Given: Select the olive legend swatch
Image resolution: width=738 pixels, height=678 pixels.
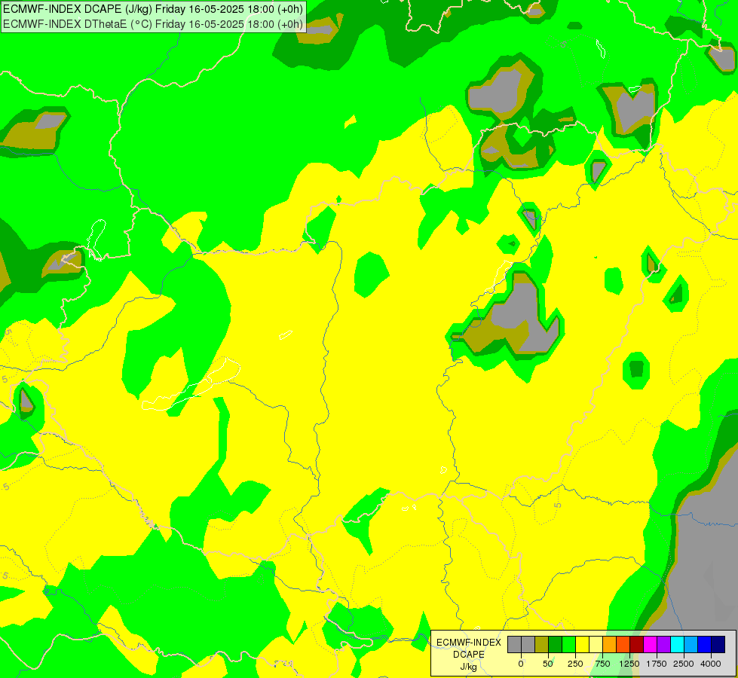Looking at the screenshot, I should (x=541, y=645).
